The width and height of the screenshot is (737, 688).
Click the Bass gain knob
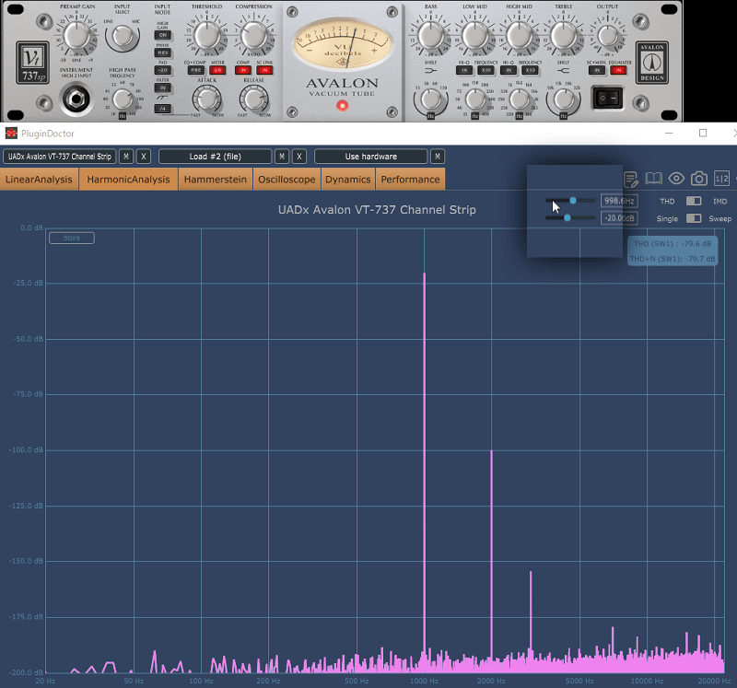[x=430, y=35]
